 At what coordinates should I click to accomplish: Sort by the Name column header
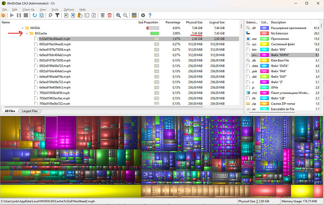point(63,23)
